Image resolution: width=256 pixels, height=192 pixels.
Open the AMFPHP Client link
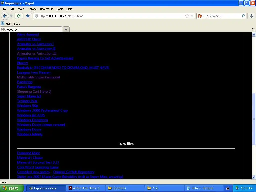click(x=29, y=39)
